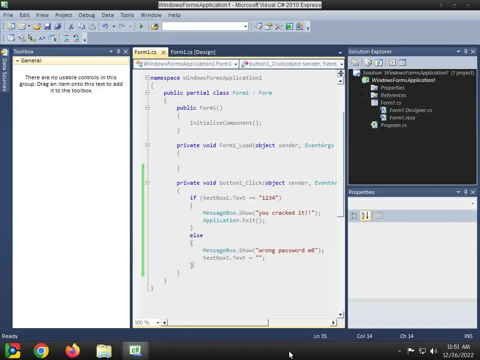Open the button1_Click member dropdown

coord(342,64)
